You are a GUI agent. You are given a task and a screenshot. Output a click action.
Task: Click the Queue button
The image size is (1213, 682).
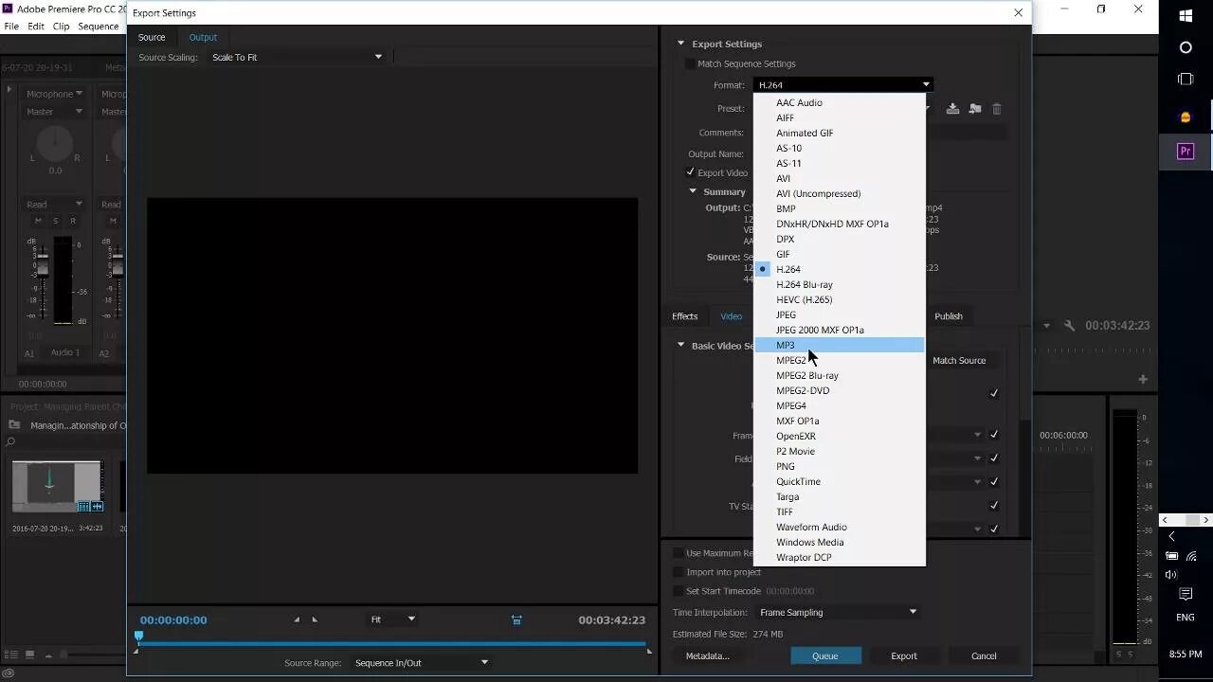point(825,655)
